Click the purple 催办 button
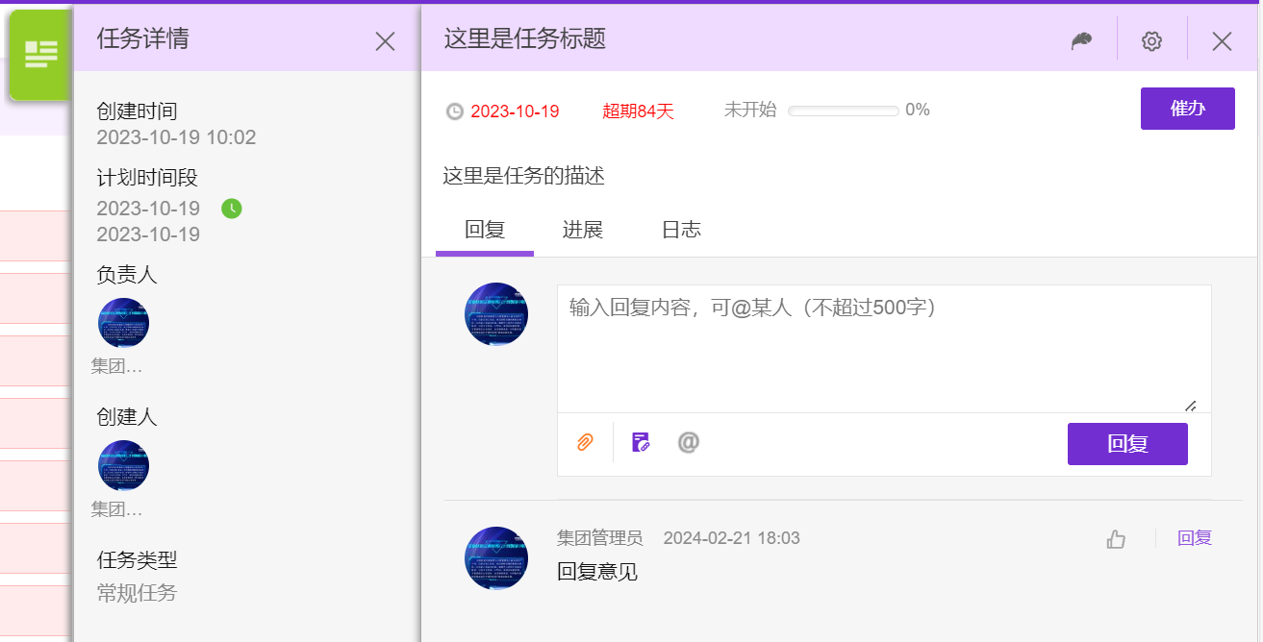Viewport: 1263px width, 642px height. pos(1187,109)
